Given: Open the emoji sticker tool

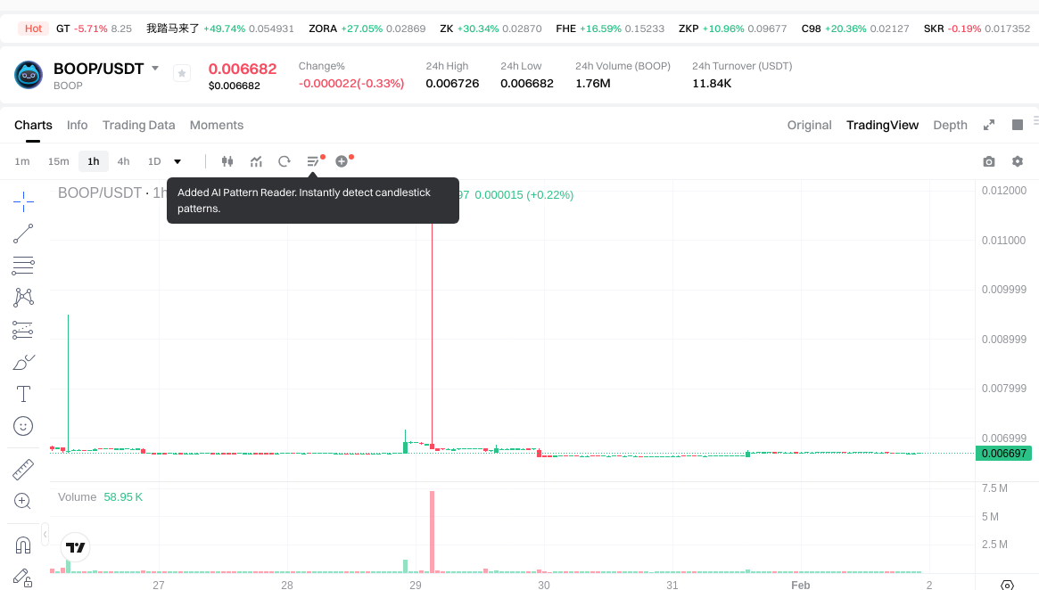Looking at the screenshot, I should coord(23,426).
